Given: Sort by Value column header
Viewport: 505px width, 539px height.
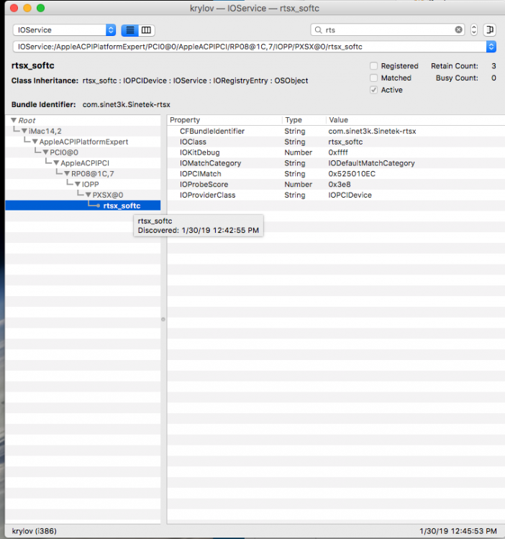Looking at the screenshot, I should pos(415,120).
